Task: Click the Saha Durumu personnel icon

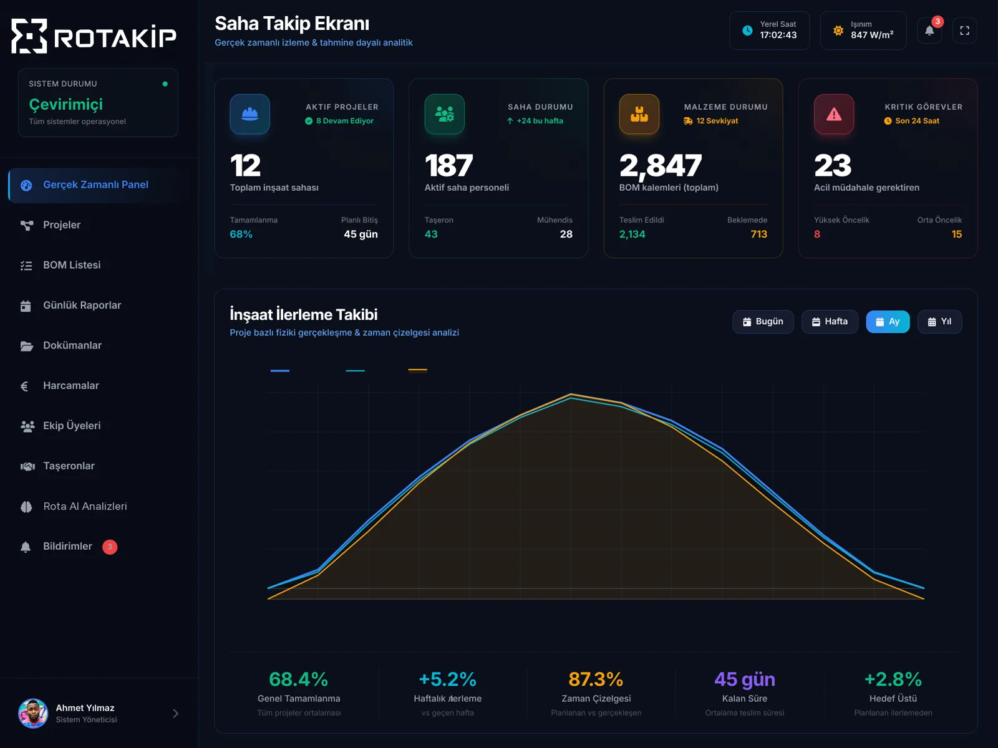Action: pyautogui.click(x=445, y=114)
